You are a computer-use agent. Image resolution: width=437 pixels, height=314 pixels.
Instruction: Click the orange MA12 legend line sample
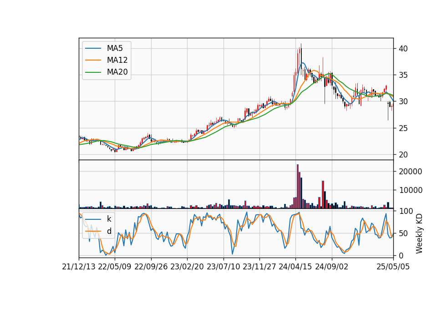click(93, 60)
